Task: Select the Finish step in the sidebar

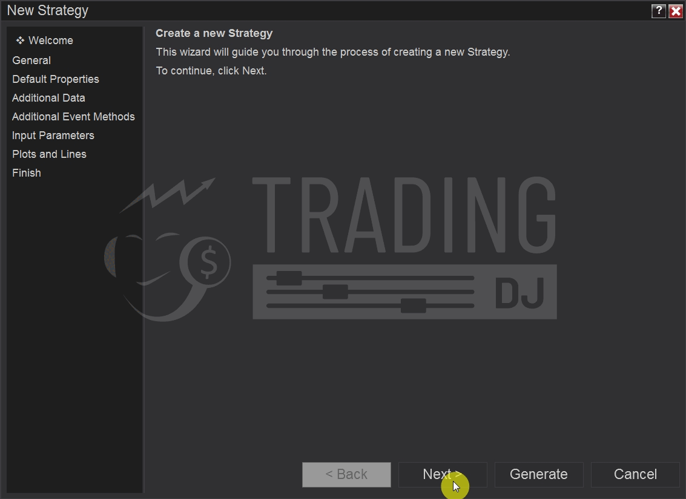Action: (x=27, y=173)
